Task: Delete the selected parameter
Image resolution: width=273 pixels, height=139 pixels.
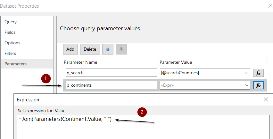Action: point(90,49)
